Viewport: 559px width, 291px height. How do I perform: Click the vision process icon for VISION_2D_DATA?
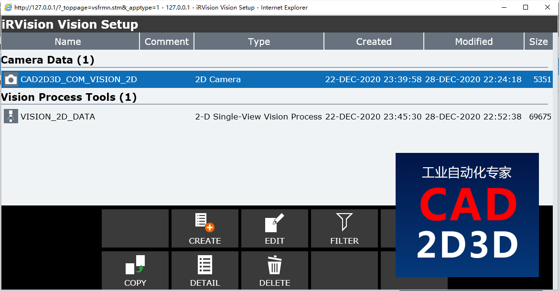[x=11, y=116]
